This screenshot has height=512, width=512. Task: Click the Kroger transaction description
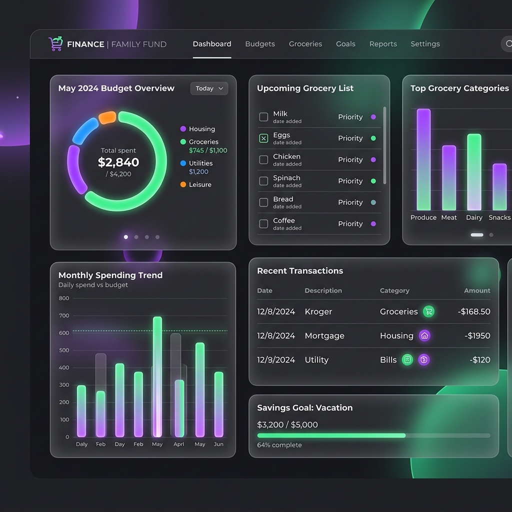point(318,312)
